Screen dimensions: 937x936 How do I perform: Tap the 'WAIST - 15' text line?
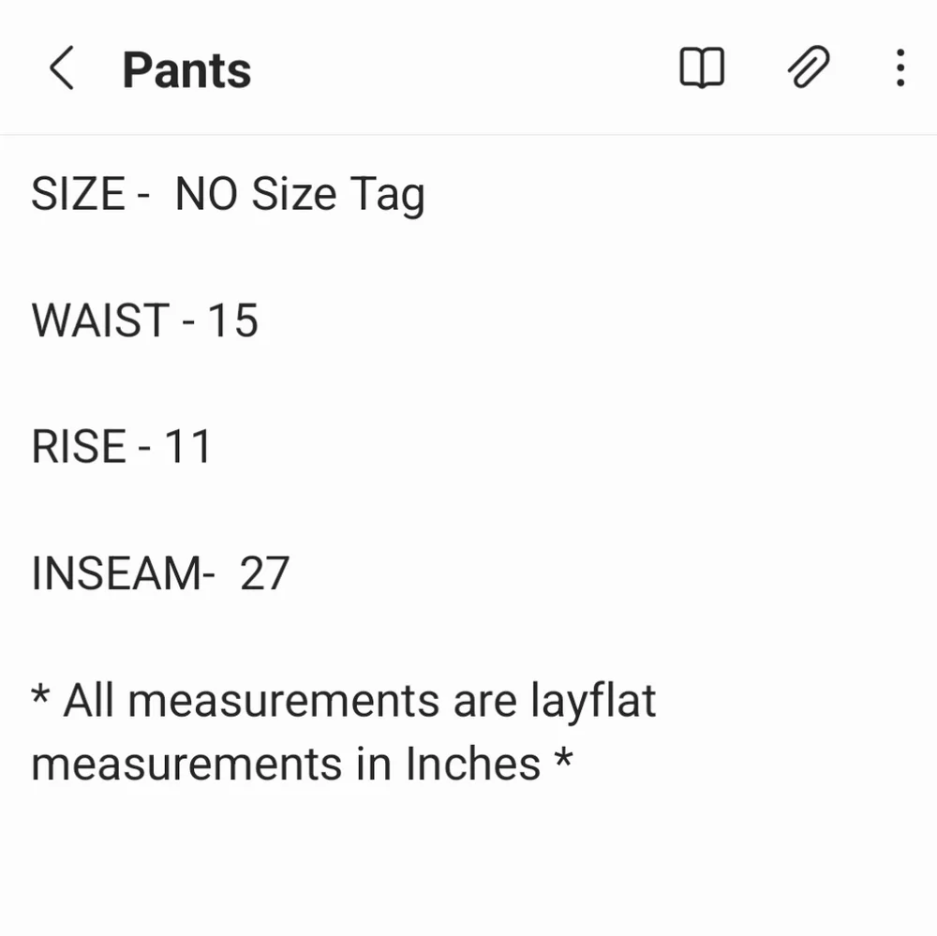click(145, 319)
